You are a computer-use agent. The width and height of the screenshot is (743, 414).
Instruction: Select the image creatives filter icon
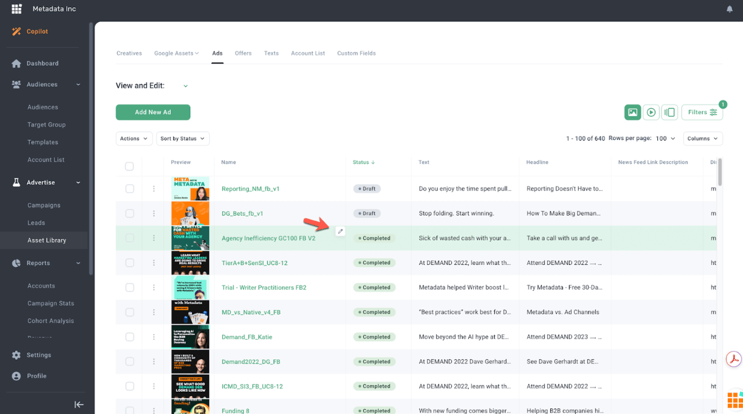(x=632, y=112)
